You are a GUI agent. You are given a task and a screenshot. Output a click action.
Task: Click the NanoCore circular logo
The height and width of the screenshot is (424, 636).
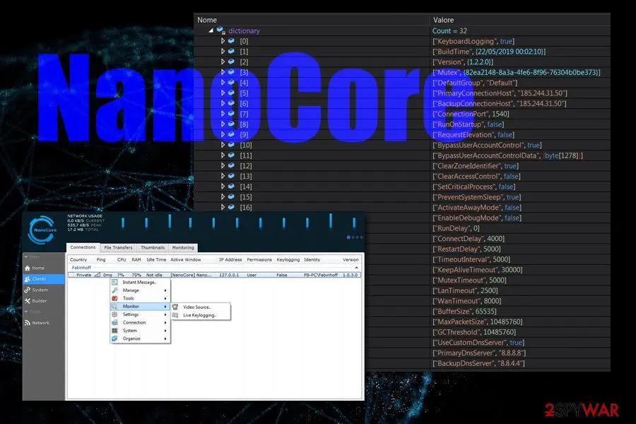point(42,230)
